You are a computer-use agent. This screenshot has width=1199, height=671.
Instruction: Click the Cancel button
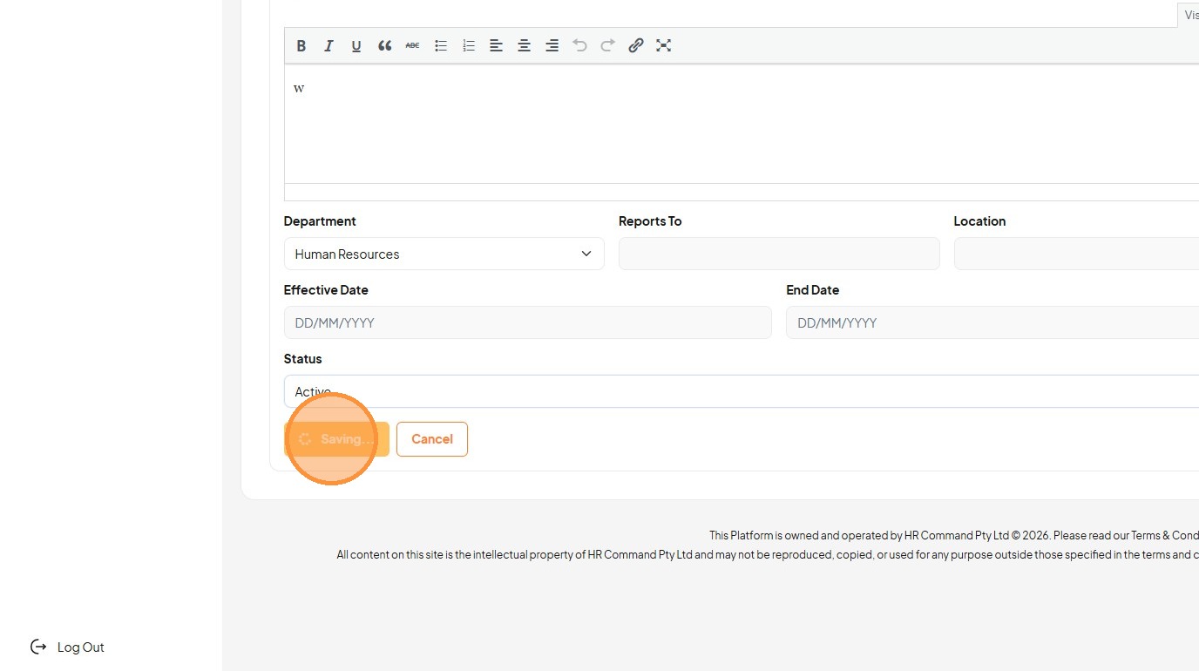coord(432,439)
